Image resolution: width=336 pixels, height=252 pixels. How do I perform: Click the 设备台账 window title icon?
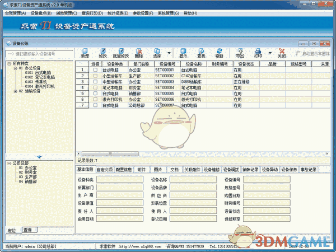8,44
